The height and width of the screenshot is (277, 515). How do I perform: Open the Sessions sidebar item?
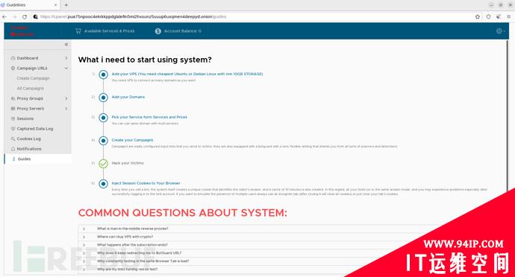[25, 118]
